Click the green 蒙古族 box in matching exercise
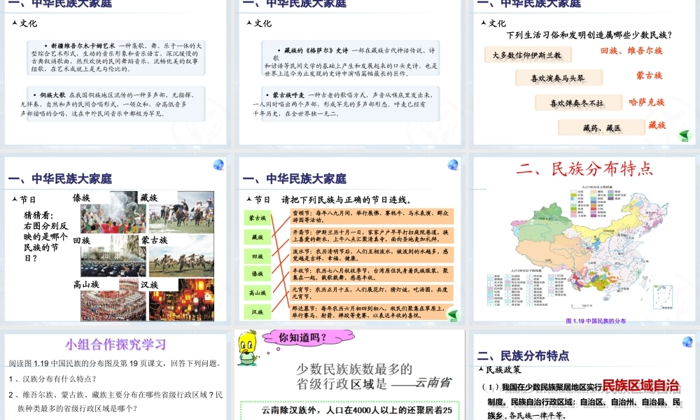The width and height of the screenshot is (700, 420). click(x=258, y=218)
